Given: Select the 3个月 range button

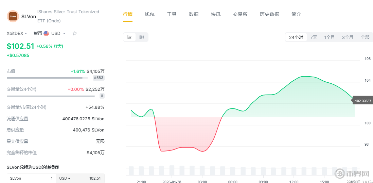Looking at the screenshot, I should coord(348,37).
